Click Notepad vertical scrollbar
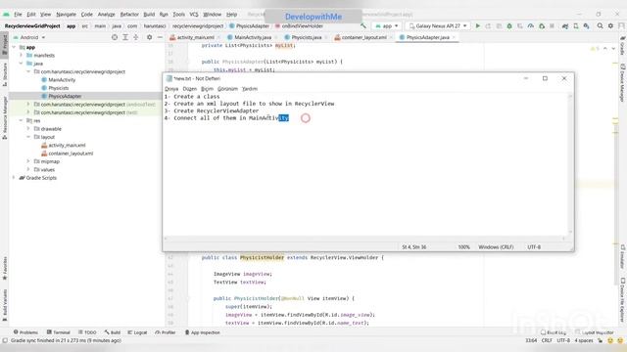627x352 pixels. pyautogui.click(x=570, y=163)
